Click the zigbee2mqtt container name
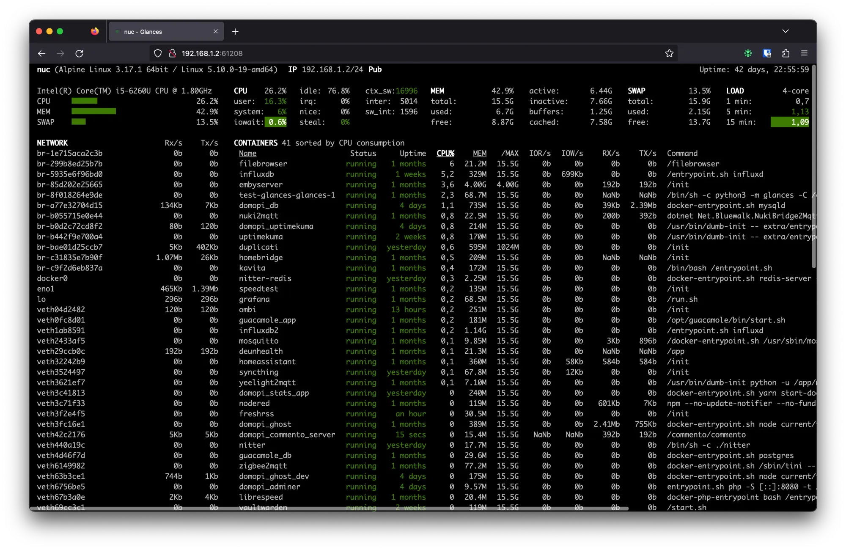 pos(263,466)
